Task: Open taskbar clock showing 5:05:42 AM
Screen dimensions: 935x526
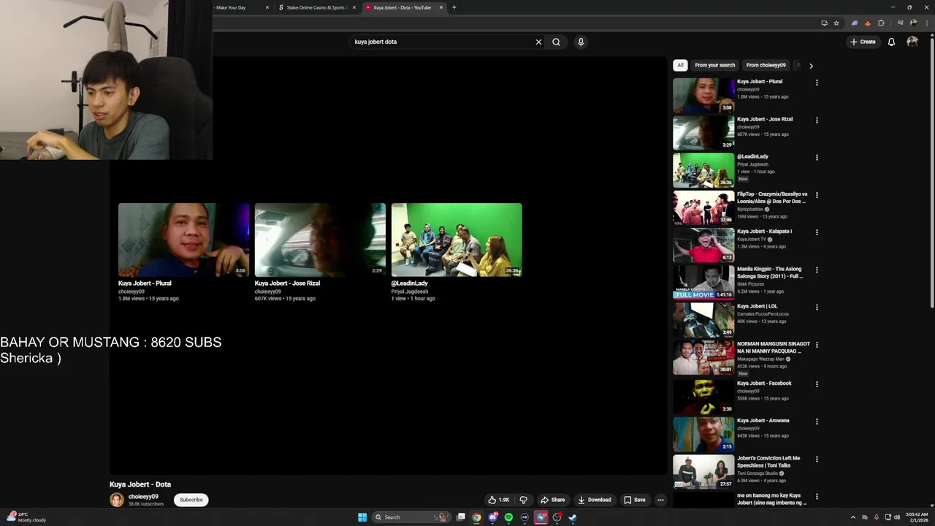Action: click(x=917, y=517)
